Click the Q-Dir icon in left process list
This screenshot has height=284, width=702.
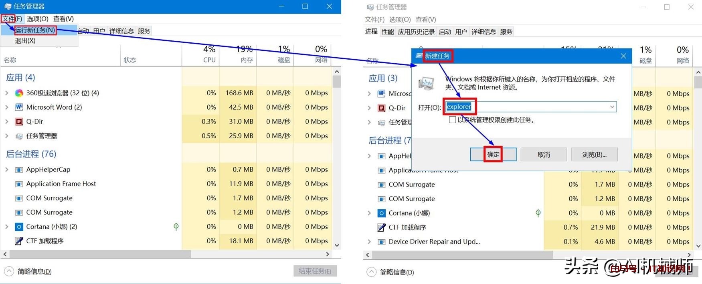(19, 122)
